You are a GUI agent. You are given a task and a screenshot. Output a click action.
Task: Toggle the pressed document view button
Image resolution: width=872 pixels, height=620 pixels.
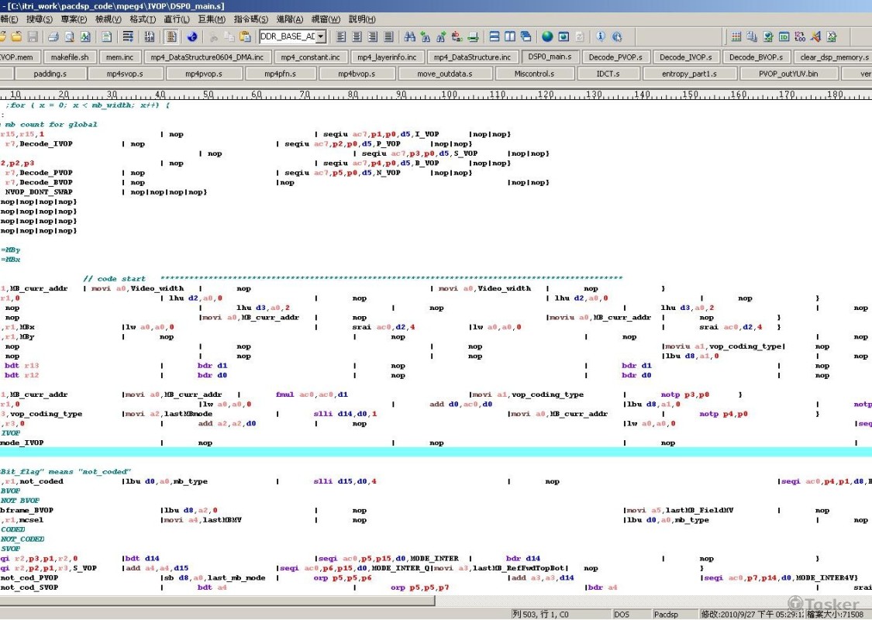(172, 36)
